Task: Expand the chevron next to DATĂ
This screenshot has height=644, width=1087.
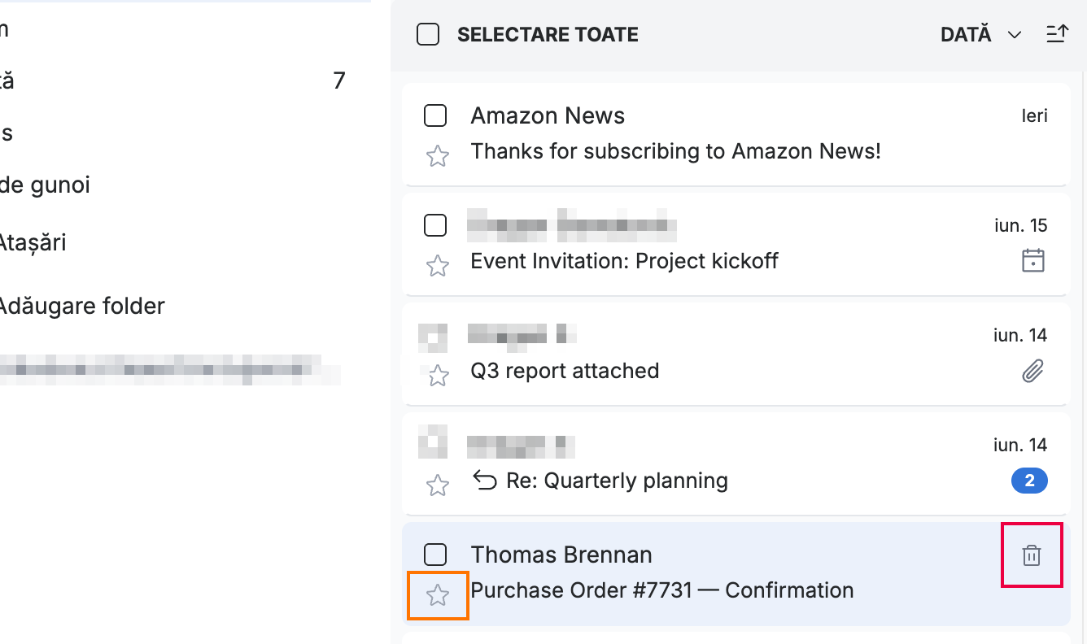Action: click(1014, 35)
